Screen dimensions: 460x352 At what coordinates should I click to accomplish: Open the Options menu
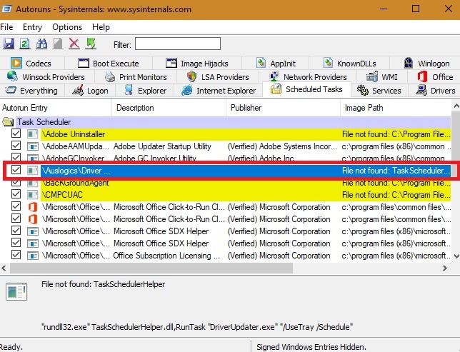67,27
